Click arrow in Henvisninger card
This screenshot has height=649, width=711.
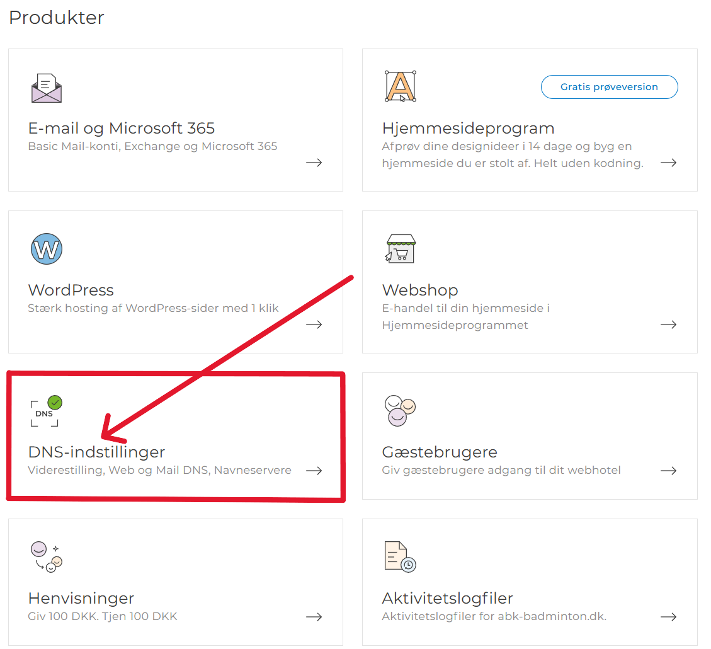click(x=314, y=616)
